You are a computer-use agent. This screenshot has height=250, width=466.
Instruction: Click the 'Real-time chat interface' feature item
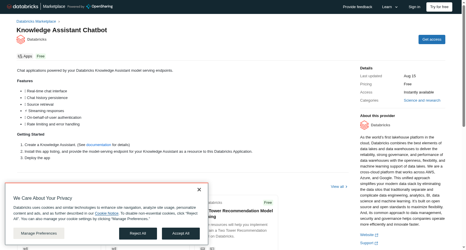tap(46, 91)
